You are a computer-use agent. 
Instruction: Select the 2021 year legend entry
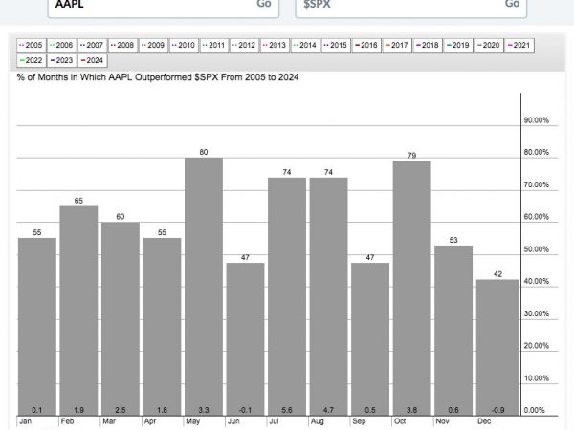tap(519, 45)
